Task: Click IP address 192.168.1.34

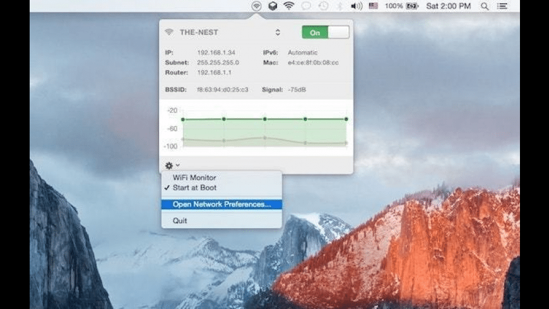Action: pyautogui.click(x=216, y=52)
